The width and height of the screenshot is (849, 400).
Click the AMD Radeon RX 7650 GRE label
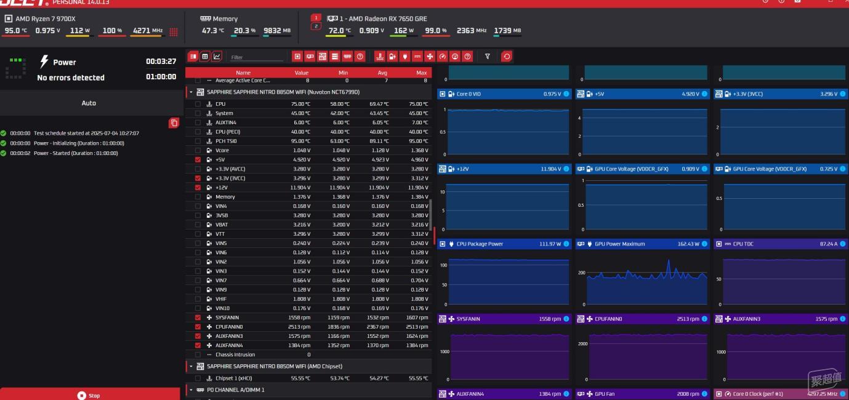coord(383,18)
